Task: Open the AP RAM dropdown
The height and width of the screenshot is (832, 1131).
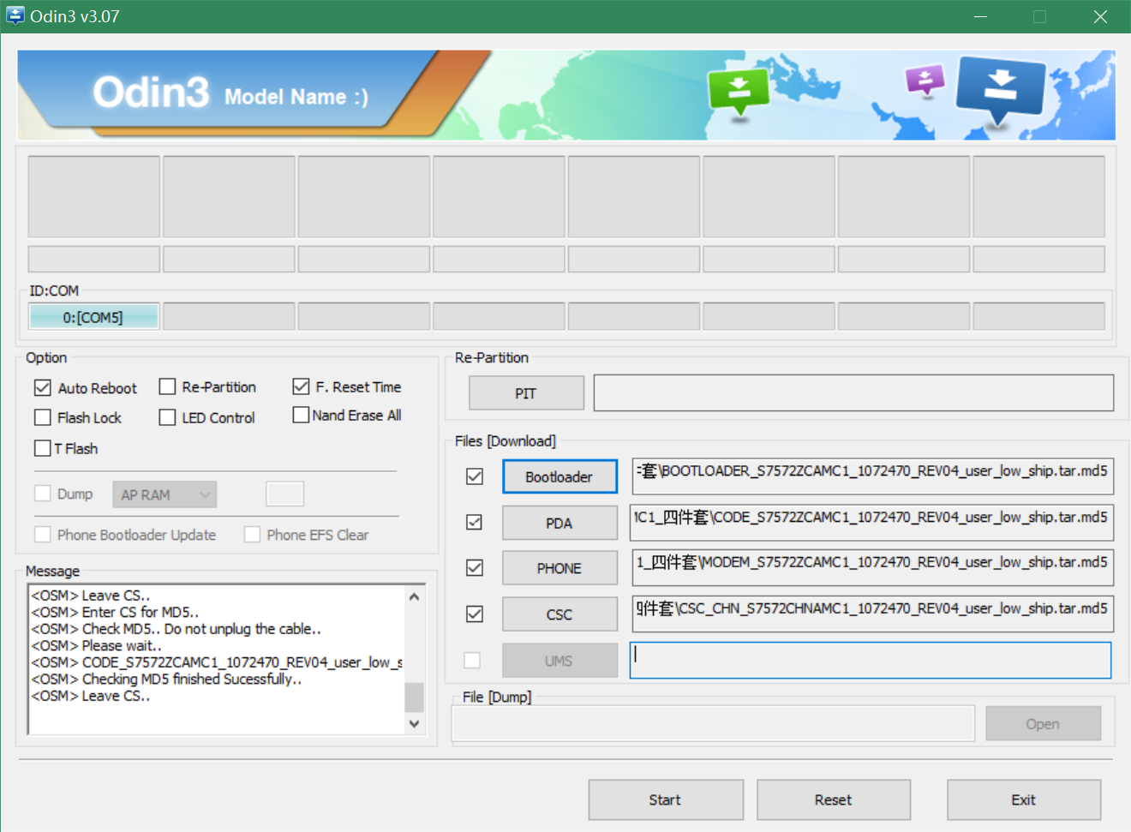Action: pos(164,494)
